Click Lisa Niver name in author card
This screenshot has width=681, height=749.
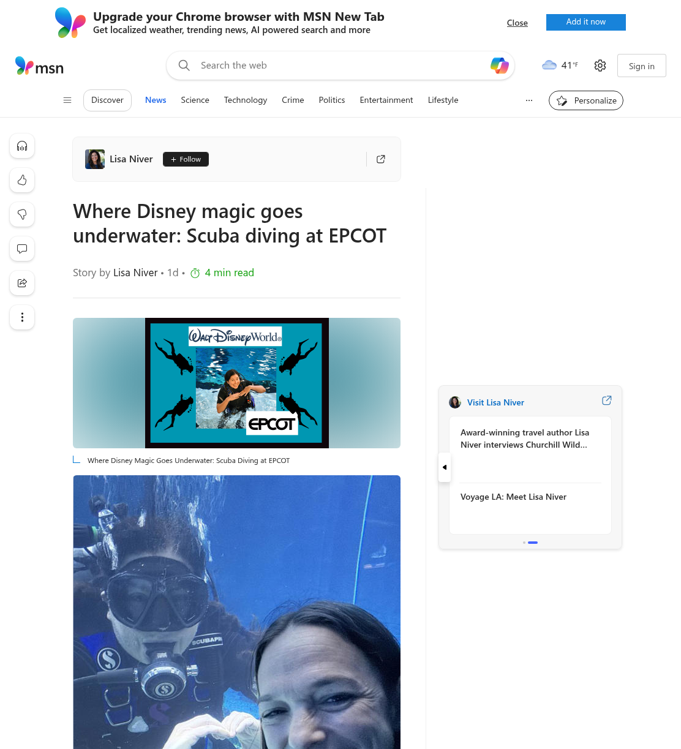(131, 159)
